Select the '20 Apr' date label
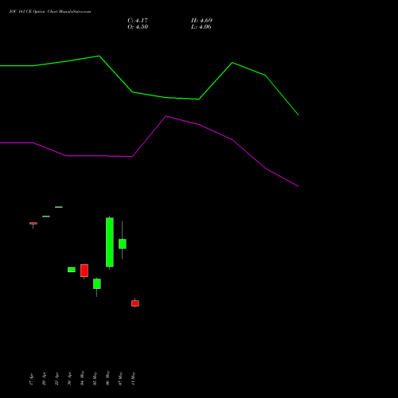This screenshot has height=398, width=398. (x=44, y=379)
